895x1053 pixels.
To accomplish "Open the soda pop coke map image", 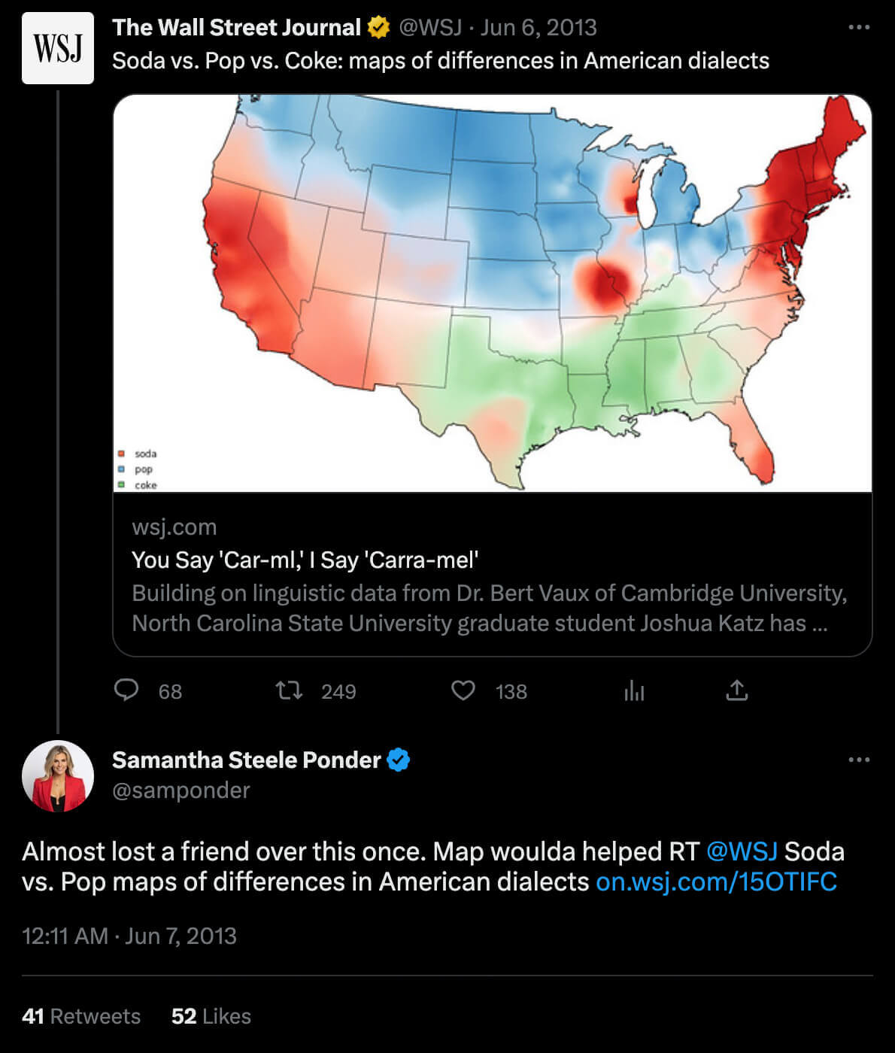I will tap(493, 293).
